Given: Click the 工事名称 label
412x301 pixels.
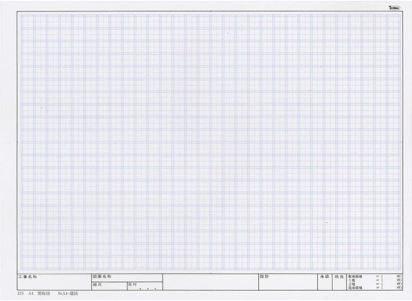Looking at the screenshot, I should tap(27, 277).
